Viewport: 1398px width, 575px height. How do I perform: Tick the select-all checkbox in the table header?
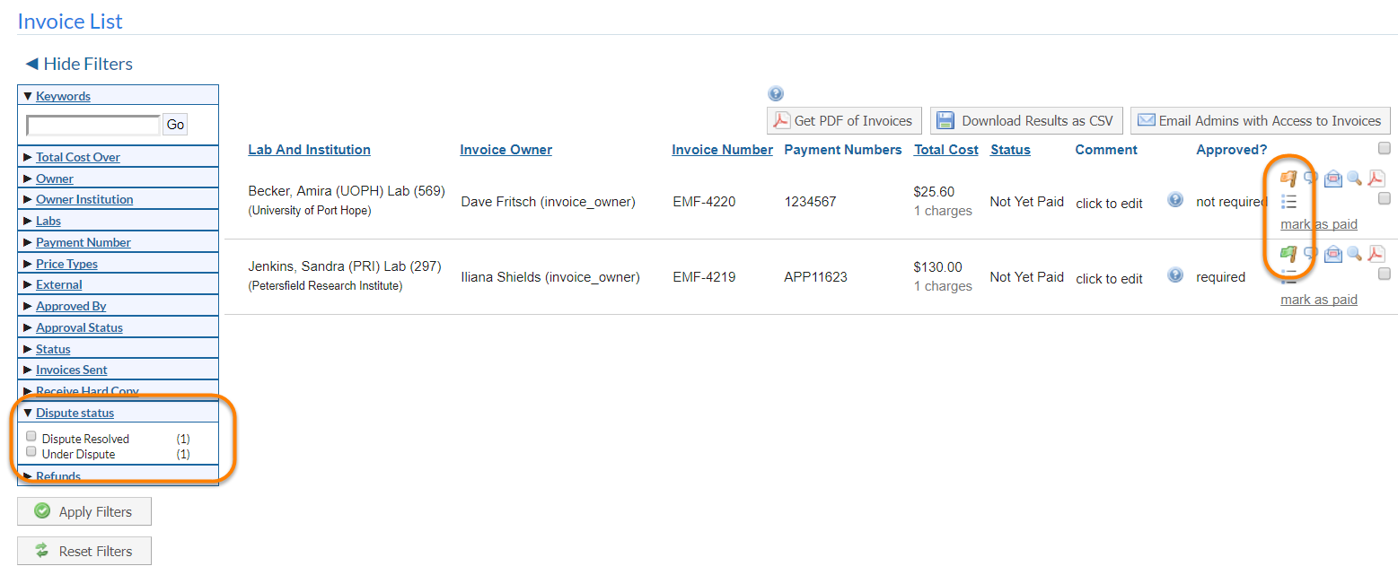[1384, 148]
